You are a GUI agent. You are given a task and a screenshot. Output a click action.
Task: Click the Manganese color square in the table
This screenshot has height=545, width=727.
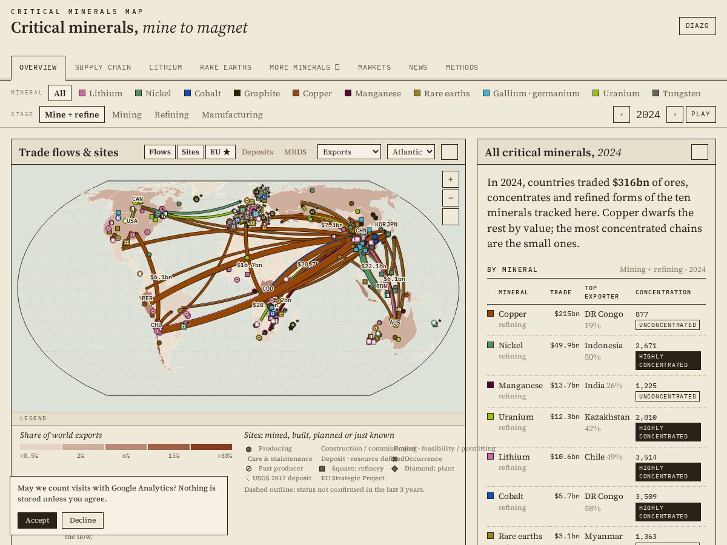point(491,385)
